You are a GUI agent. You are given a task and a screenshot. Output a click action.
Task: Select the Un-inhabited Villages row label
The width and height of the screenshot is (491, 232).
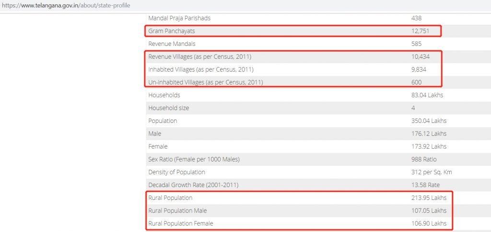206,83
